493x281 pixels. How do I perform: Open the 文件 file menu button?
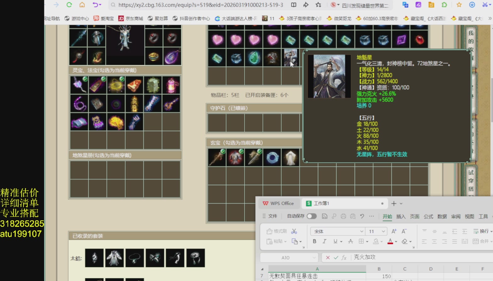click(x=270, y=216)
